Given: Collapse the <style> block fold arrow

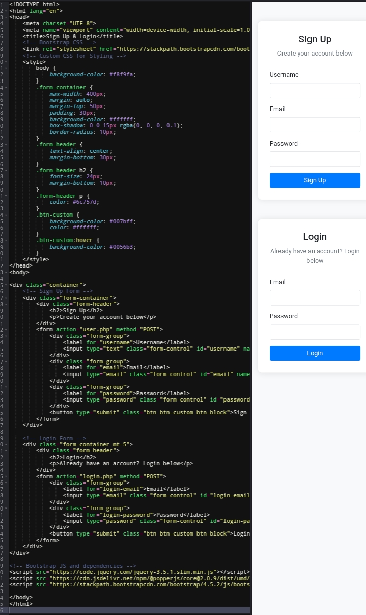Looking at the screenshot, I should point(6,62).
